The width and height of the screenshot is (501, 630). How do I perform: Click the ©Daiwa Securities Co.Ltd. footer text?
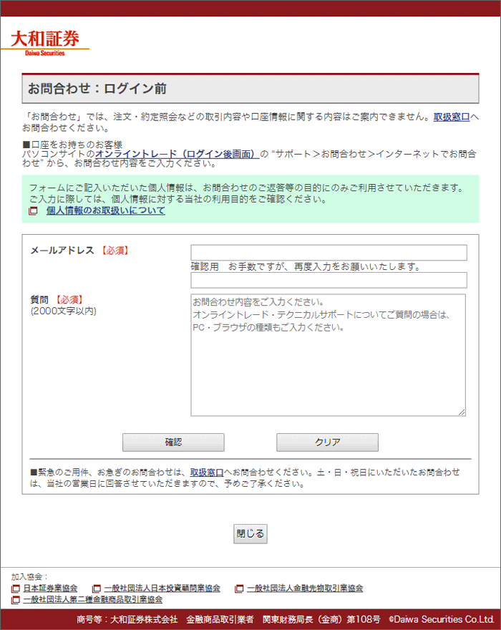(x=442, y=619)
